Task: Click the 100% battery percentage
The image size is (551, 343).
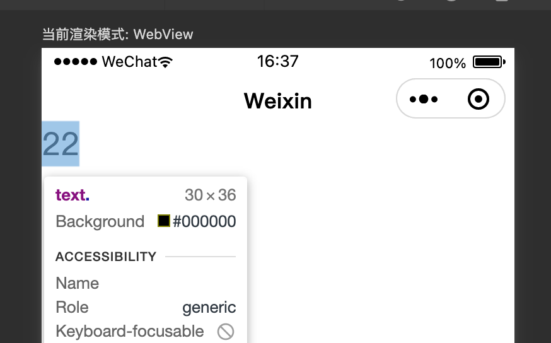Action: (x=448, y=63)
